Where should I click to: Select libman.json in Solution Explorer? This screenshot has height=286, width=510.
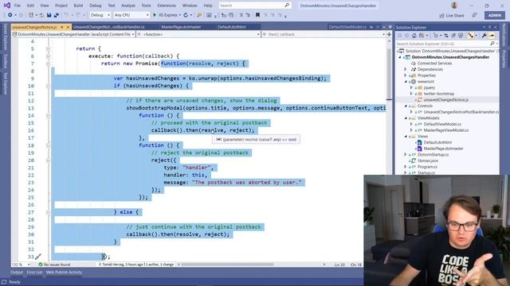point(427,160)
